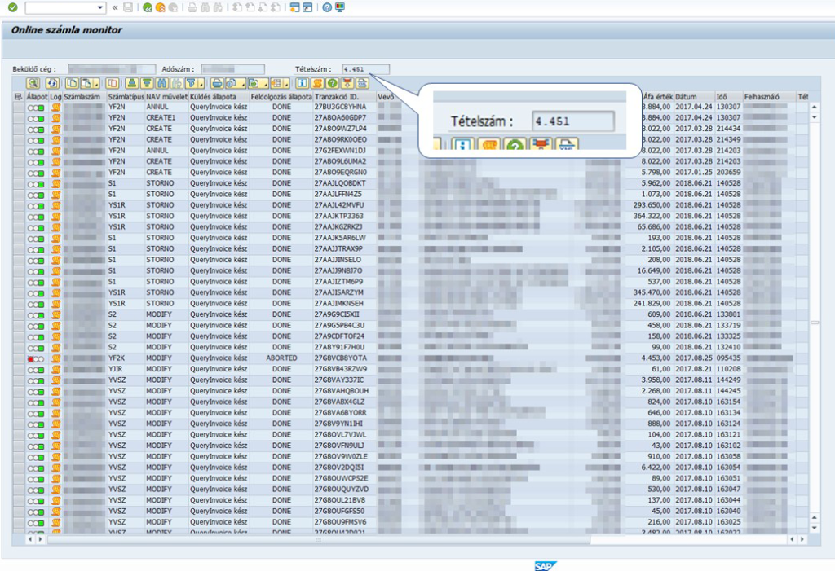The image size is (835, 571).
Task: Click the Tranzakció ID. column header
Action: [338, 96]
